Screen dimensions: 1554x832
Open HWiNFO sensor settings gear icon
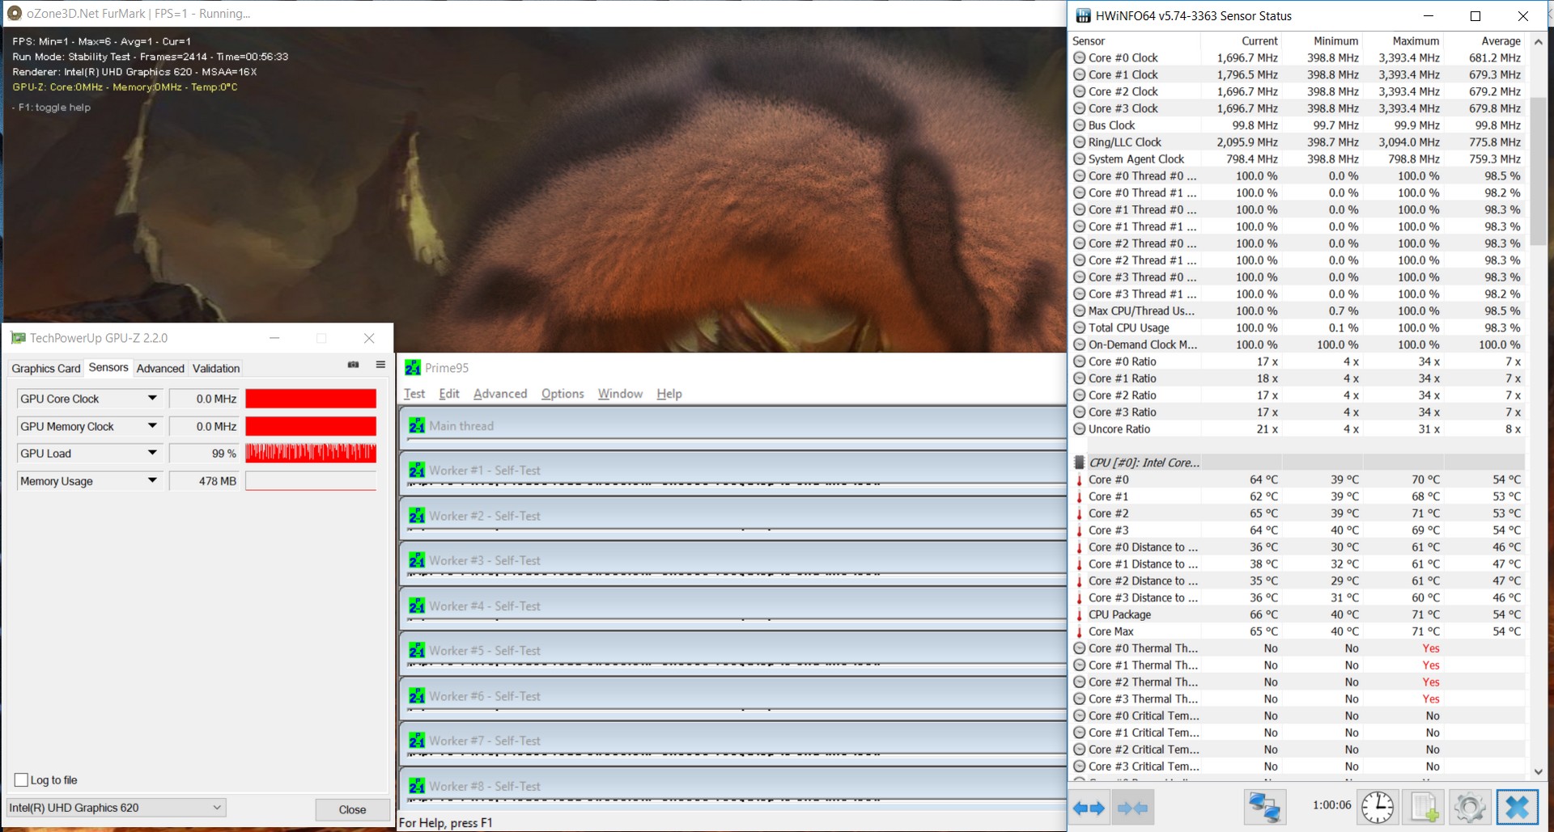[1470, 808]
